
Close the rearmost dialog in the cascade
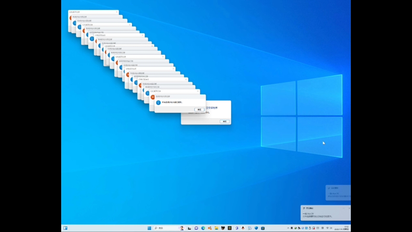[117, 12]
